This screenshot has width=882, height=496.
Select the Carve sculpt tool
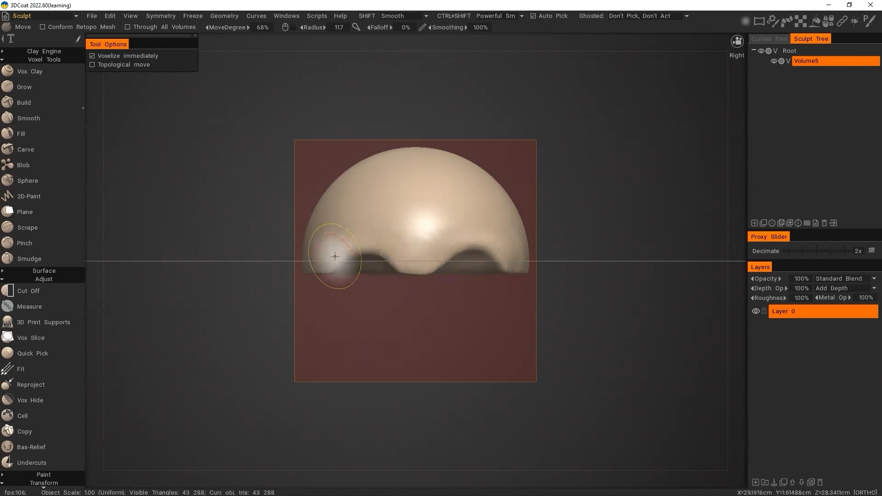(25, 149)
